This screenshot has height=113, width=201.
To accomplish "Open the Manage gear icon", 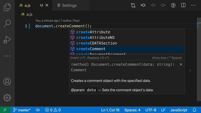I will (x=7, y=98).
